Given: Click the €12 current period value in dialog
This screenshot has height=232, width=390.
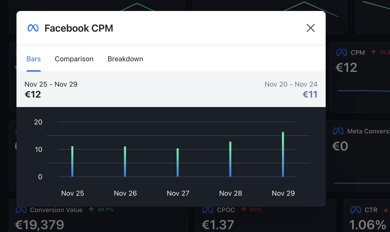Looking at the screenshot, I should [x=33, y=94].
